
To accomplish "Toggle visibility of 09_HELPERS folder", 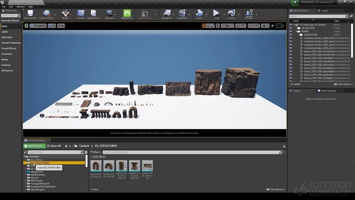I will pos(290,28).
